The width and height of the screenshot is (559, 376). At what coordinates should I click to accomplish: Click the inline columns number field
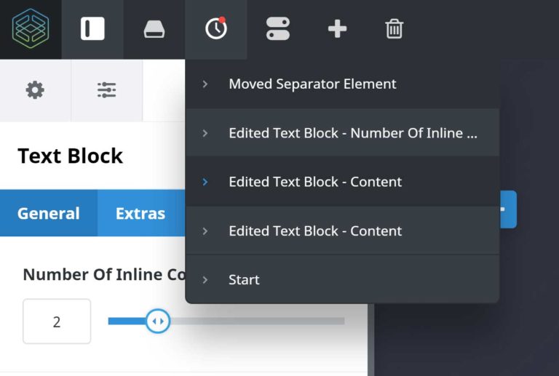[x=57, y=321]
